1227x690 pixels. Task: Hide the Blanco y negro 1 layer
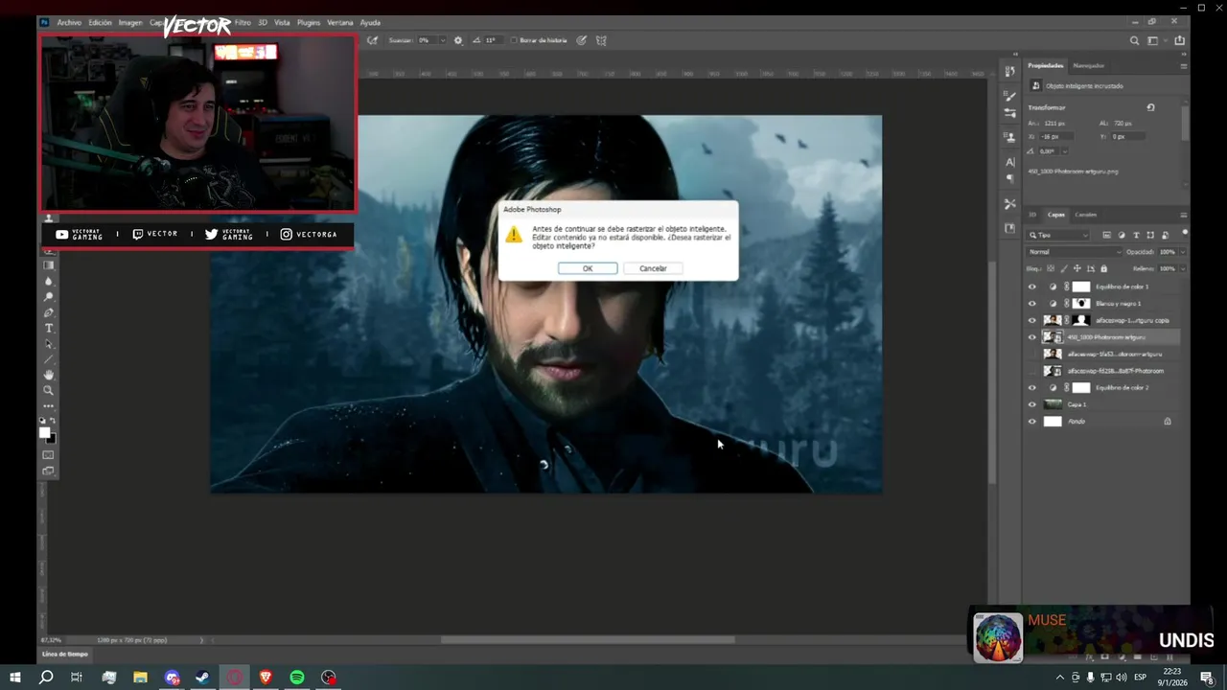[x=1031, y=304]
